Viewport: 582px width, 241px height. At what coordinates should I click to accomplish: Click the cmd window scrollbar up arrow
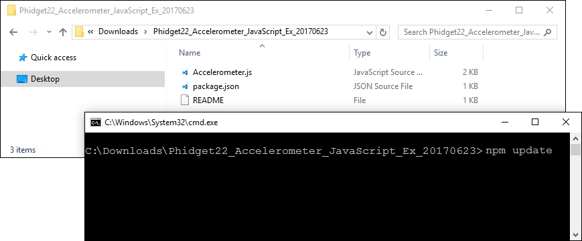click(576, 139)
